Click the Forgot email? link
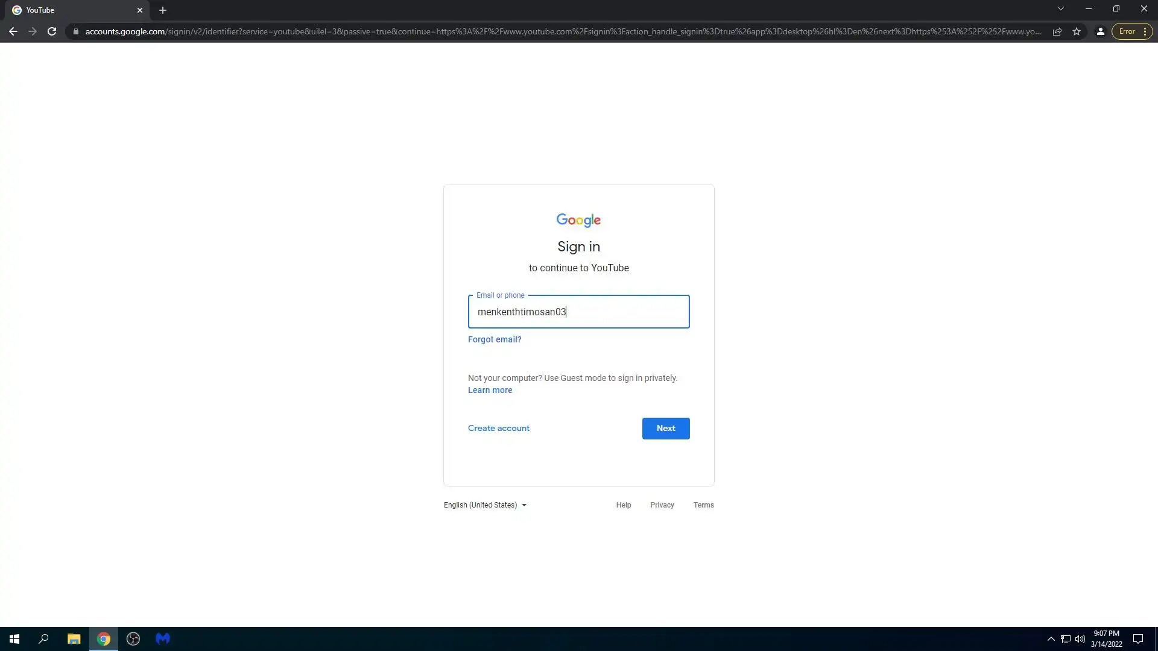 495,339
